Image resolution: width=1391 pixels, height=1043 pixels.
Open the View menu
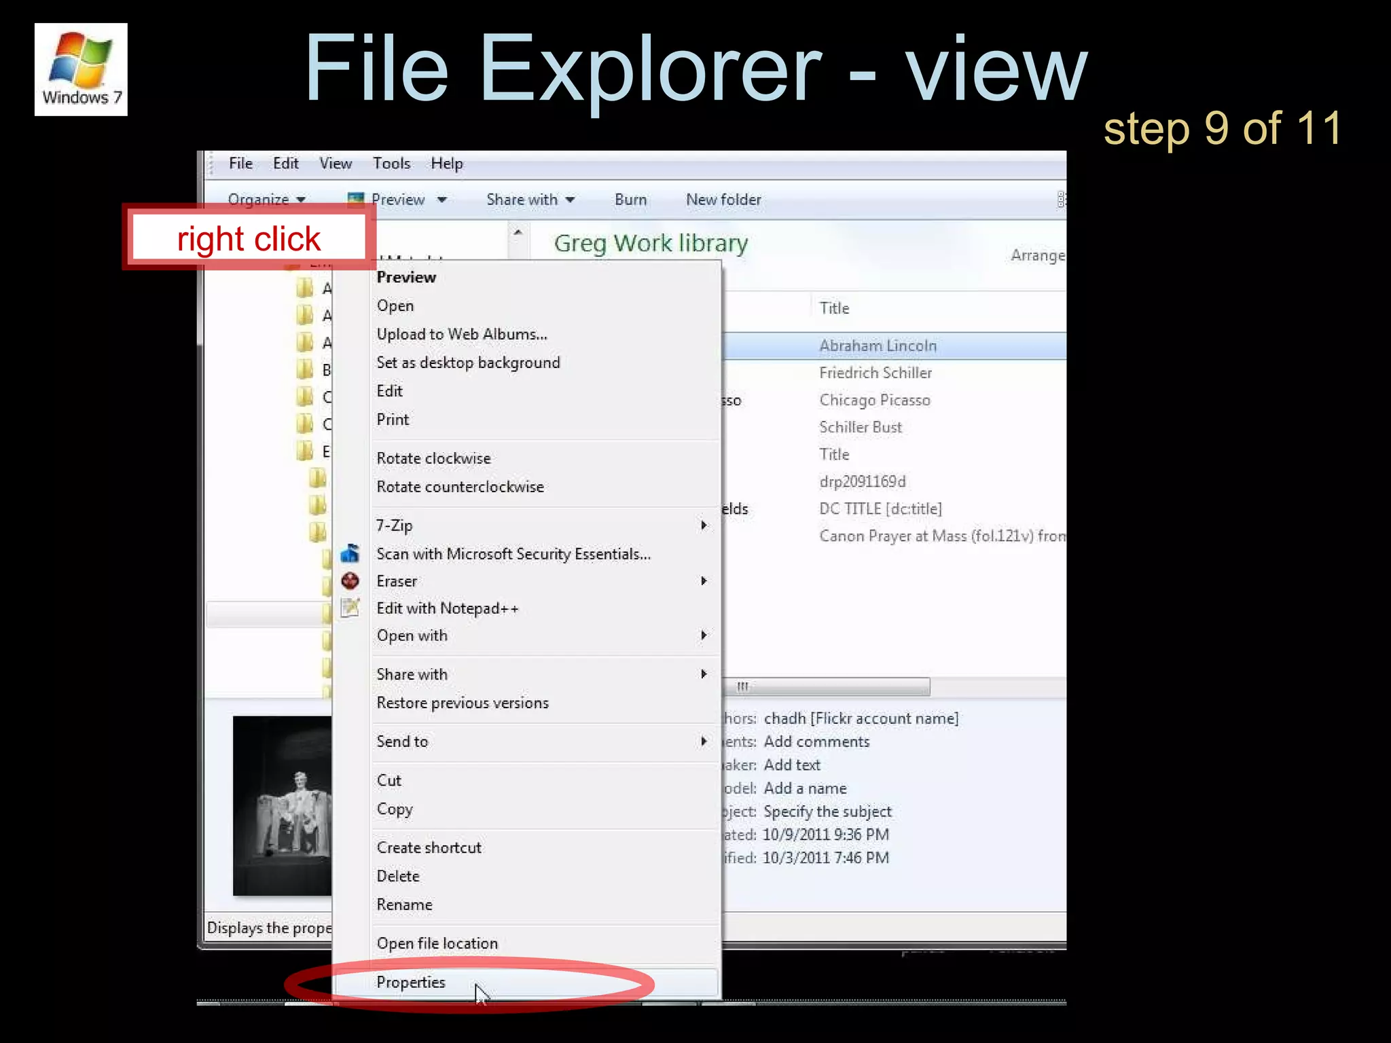click(x=336, y=164)
